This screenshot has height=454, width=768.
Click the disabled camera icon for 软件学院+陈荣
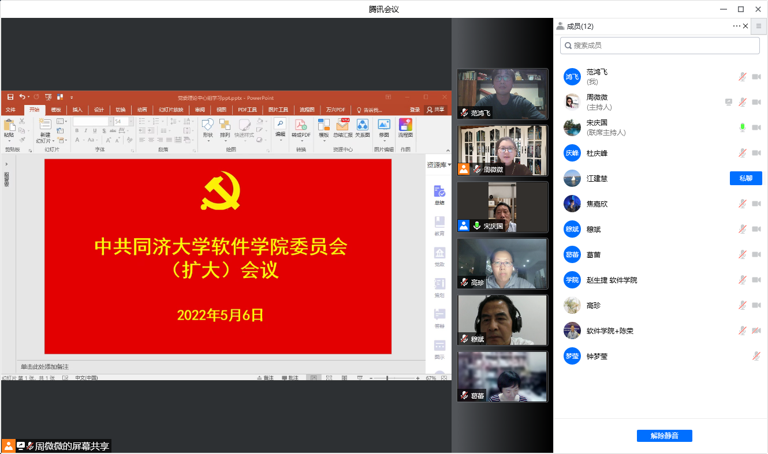(x=756, y=331)
